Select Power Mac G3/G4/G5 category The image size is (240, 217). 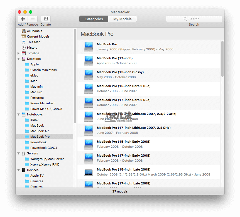tap(44, 109)
